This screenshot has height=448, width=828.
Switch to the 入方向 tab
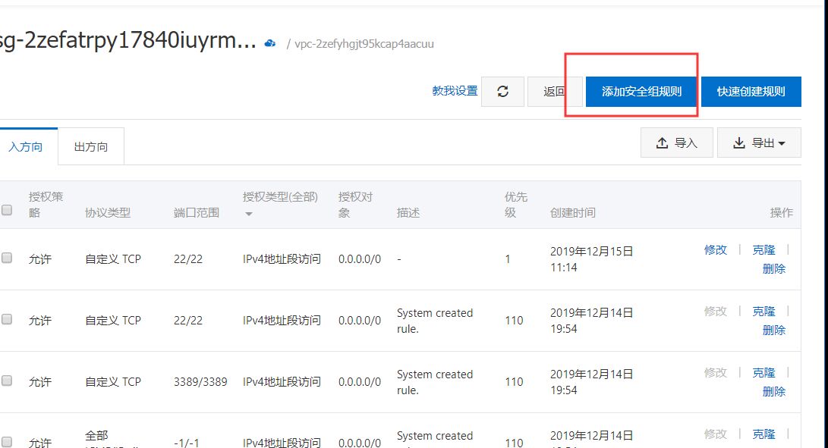click(x=25, y=147)
